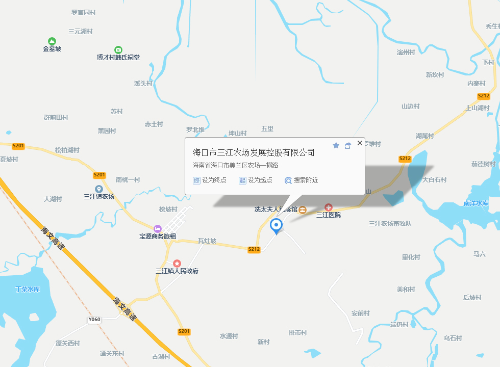This screenshot has height=367, width=500.
Task: Click the 金墓坡 green mountain icon
Action: (52, 41)
